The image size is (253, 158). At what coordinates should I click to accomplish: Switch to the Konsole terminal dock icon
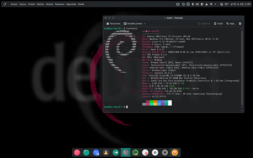[125, 153]
